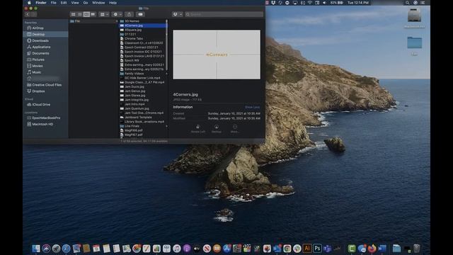Switch Finder to icon view
The height and width of the screenshot is (255, 453).
click(x=74, y=14)
